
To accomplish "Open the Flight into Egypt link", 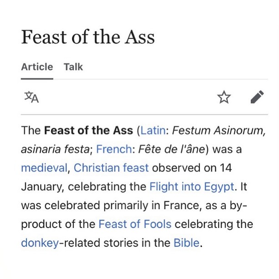I will point(191,187).
